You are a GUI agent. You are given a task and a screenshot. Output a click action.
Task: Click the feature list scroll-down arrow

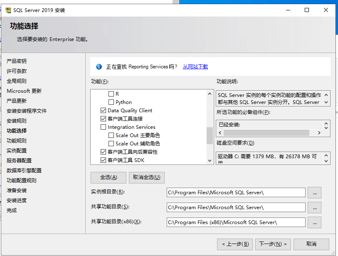210,160
